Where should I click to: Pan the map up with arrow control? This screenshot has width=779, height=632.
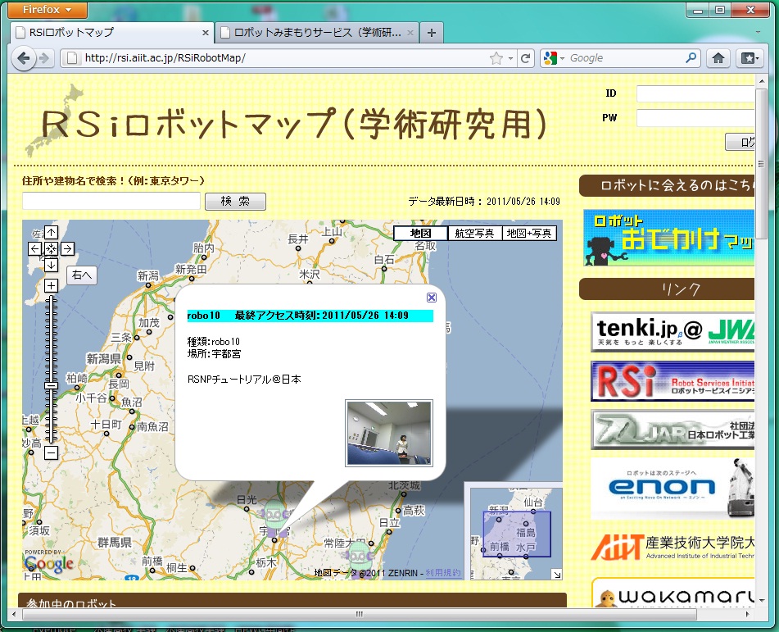point(51,233)
